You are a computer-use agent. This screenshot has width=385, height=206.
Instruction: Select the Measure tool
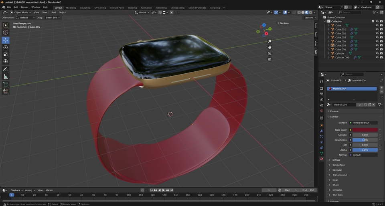(x=6, y=77)
